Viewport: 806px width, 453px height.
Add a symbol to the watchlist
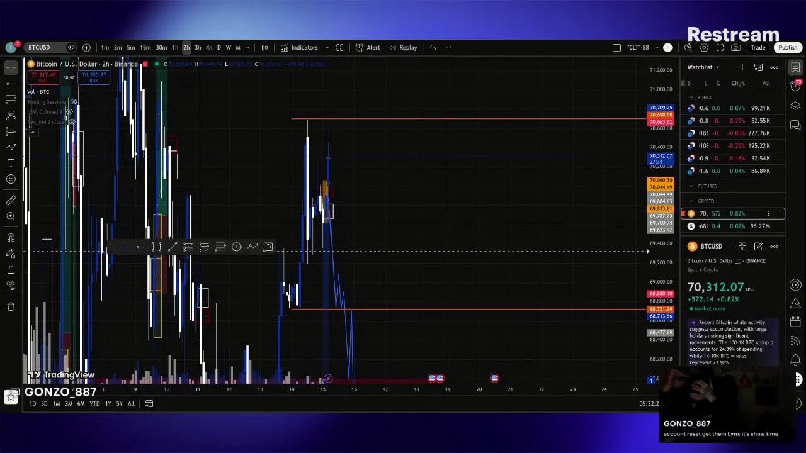[742, 67]
